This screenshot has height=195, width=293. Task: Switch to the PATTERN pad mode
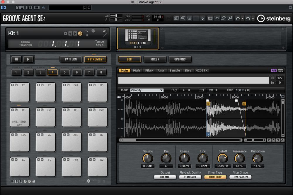[71, 59]
